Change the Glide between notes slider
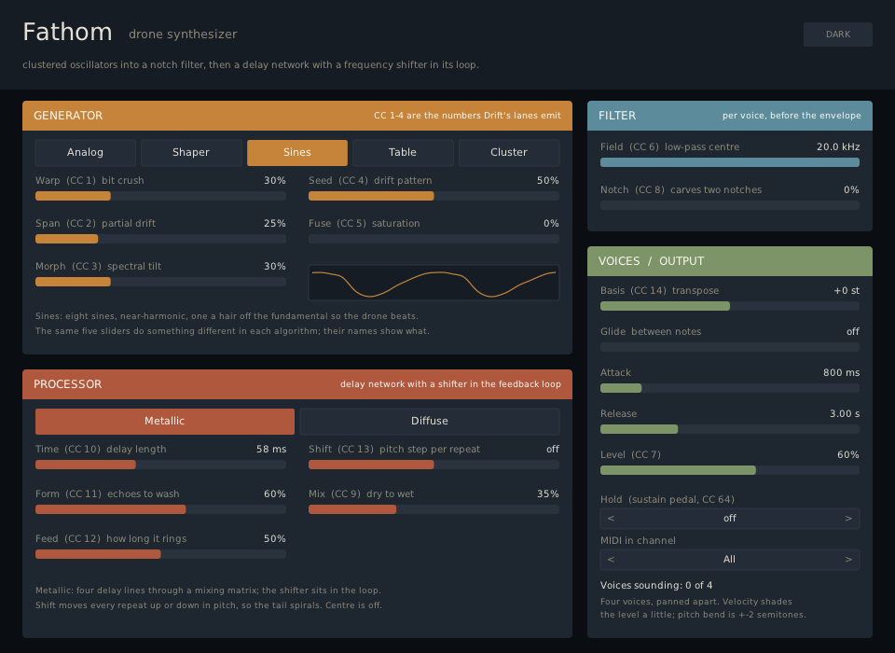Image resolution: width=895 pixels, height=653 pixels. click(729, 347)
